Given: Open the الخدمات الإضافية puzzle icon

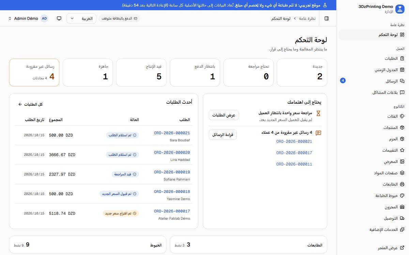Looking at the screenshot, I should tap(402, 230).
